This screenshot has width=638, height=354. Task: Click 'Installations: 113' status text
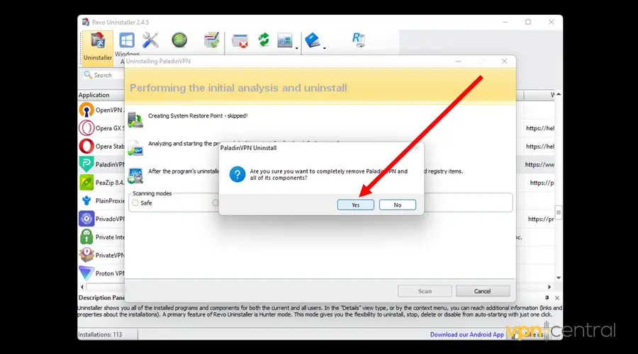100,334
